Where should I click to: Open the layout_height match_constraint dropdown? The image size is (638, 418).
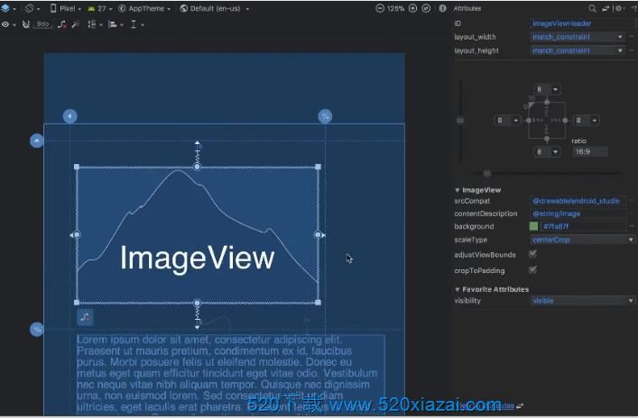pos(578,50)
